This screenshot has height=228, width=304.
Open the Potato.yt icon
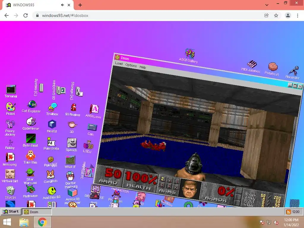[272, 69]
